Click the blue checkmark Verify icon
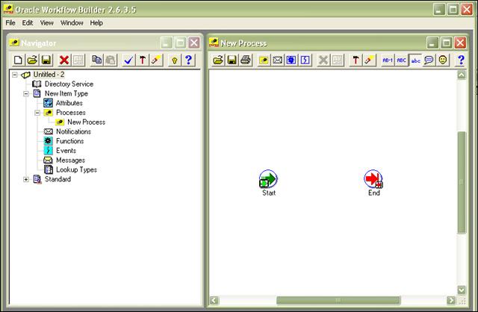 (128, 60)
